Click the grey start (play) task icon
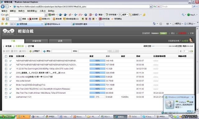The height and width of the screenshot is (119, 199). [4, 51]
